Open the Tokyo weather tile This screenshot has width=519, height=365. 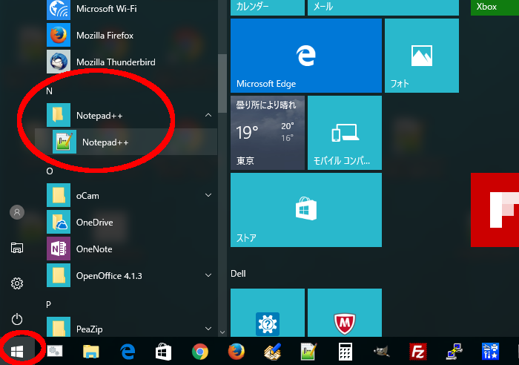(x=267, y=133)
